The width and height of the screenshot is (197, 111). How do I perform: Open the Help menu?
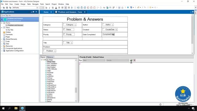pos(67,4)
